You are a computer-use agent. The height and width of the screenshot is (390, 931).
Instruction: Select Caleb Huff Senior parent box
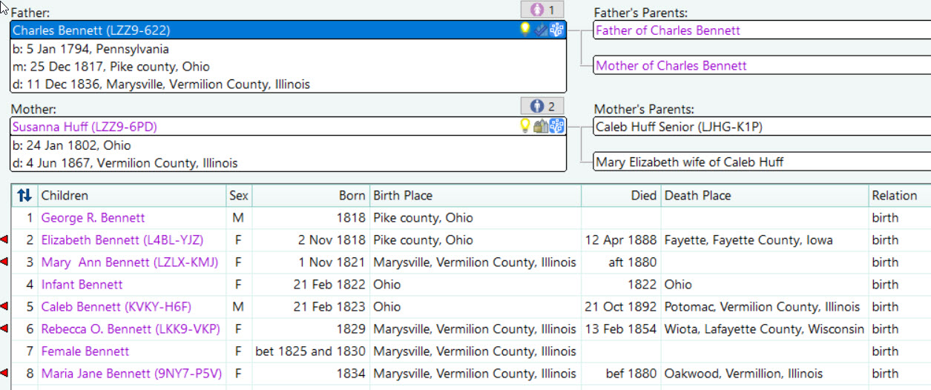click(x=762, y=127)
